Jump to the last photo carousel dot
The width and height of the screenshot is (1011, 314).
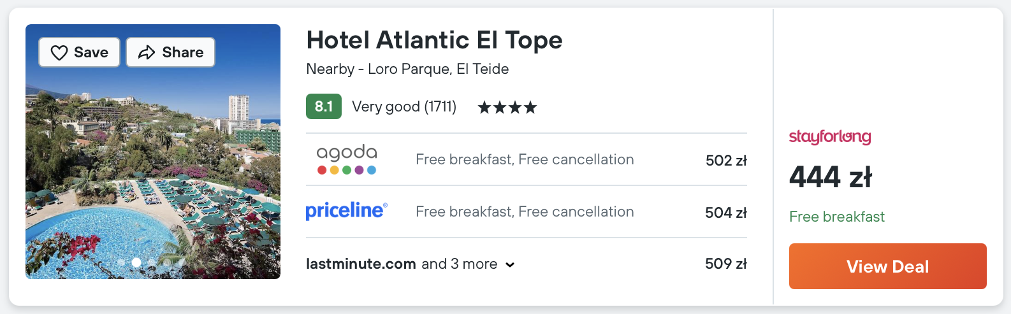(x=182, y=262)
